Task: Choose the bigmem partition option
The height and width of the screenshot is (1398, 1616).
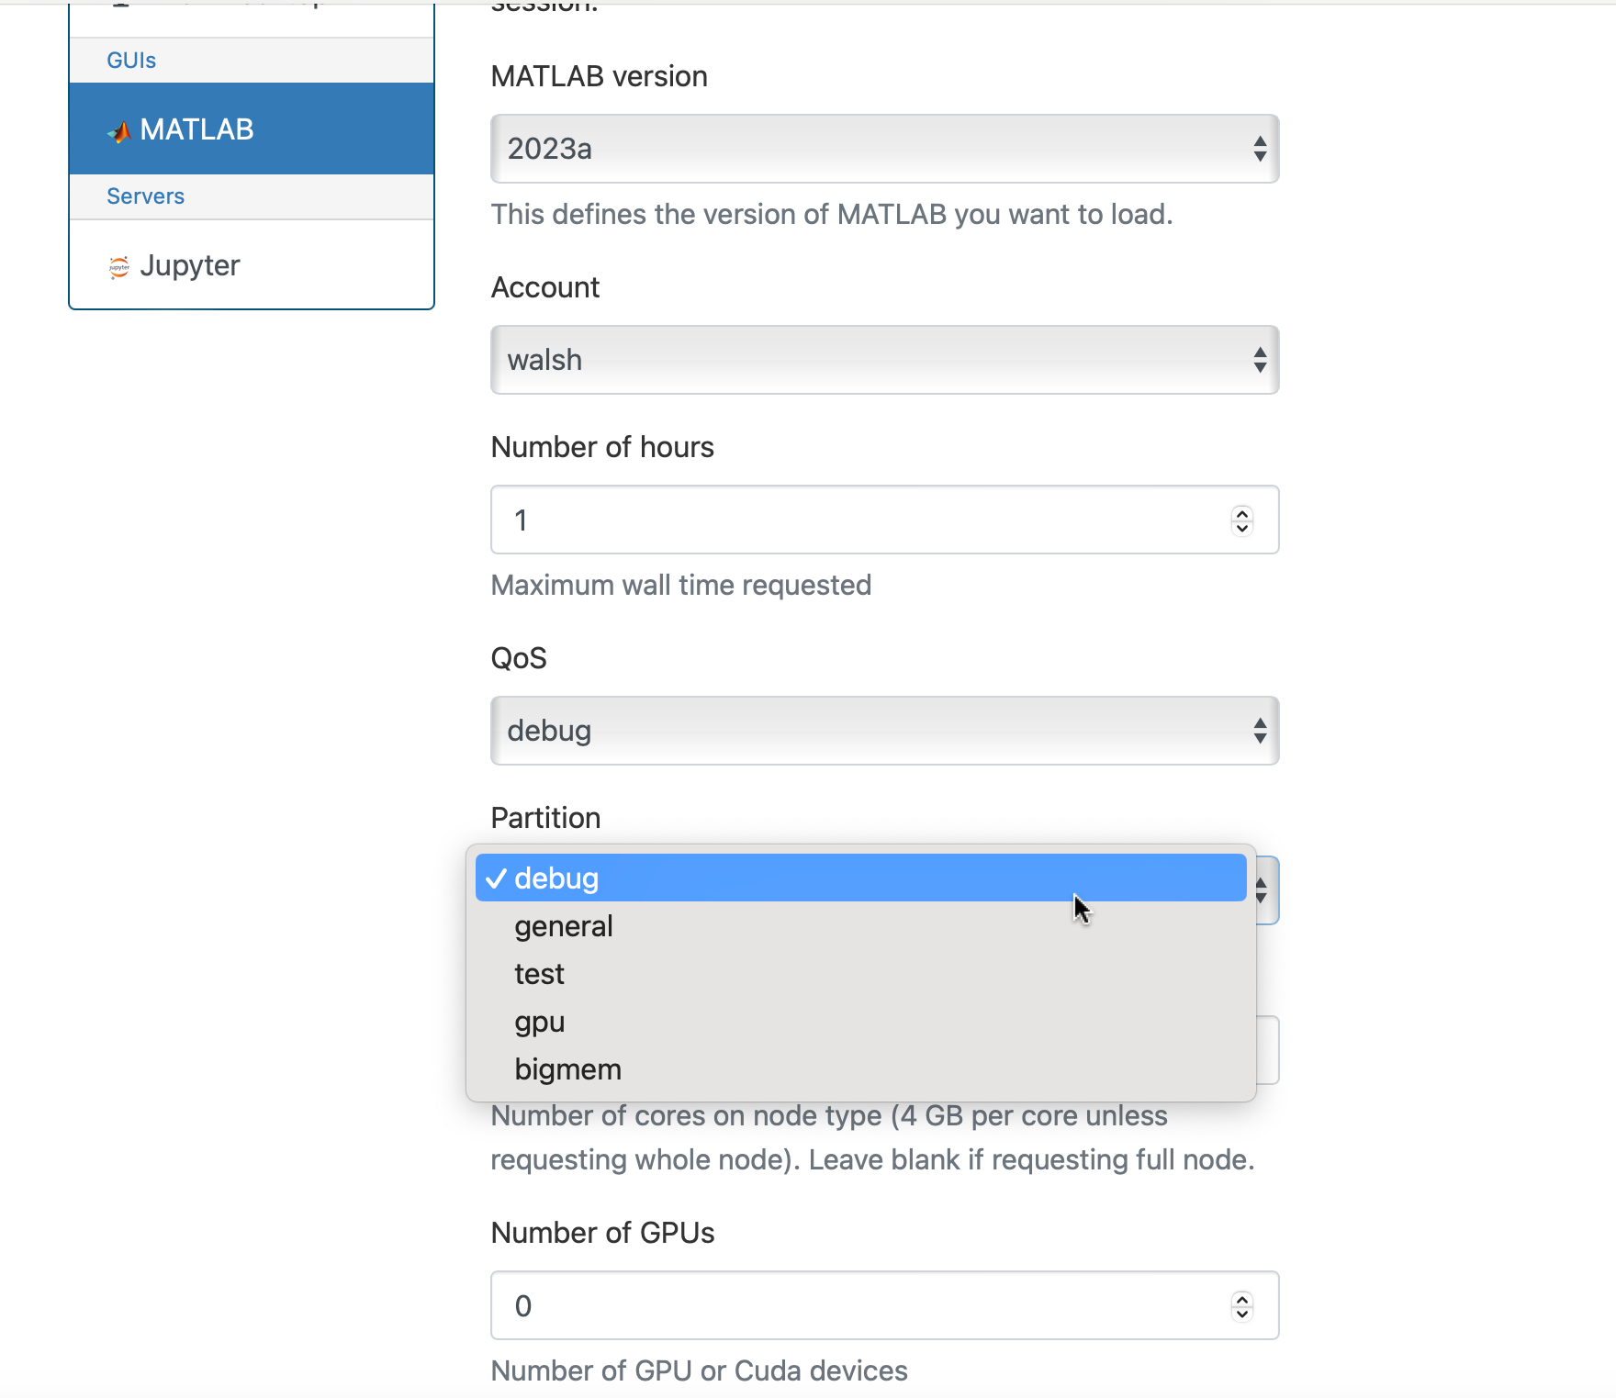Action: [x=860, y=1069]
